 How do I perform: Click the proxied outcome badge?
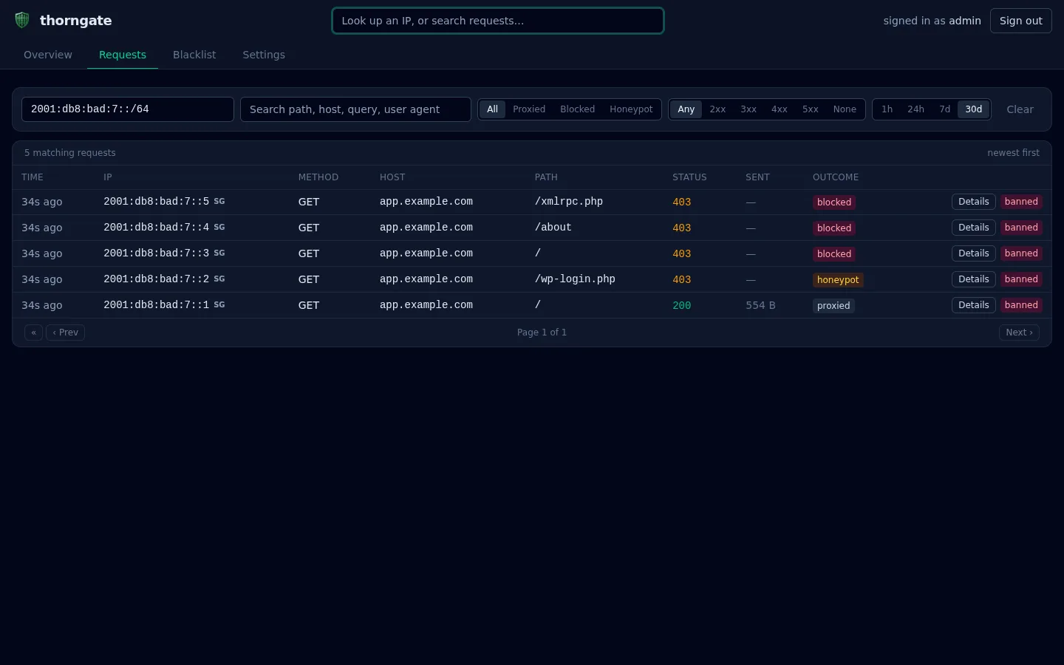tap(833, 306)
